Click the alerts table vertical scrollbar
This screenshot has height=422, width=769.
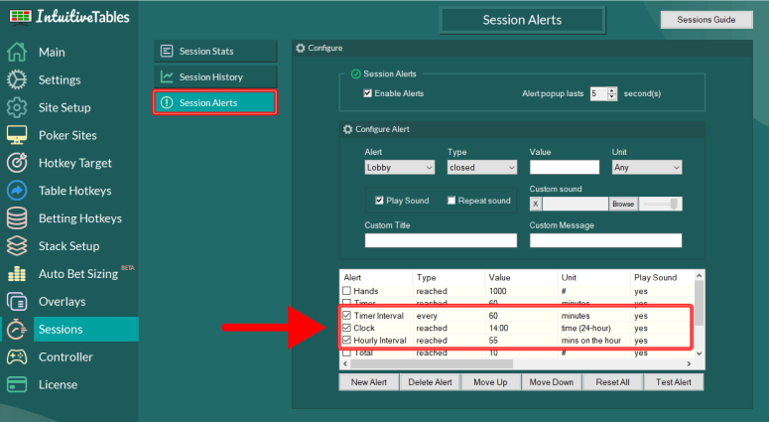point(700,302)
